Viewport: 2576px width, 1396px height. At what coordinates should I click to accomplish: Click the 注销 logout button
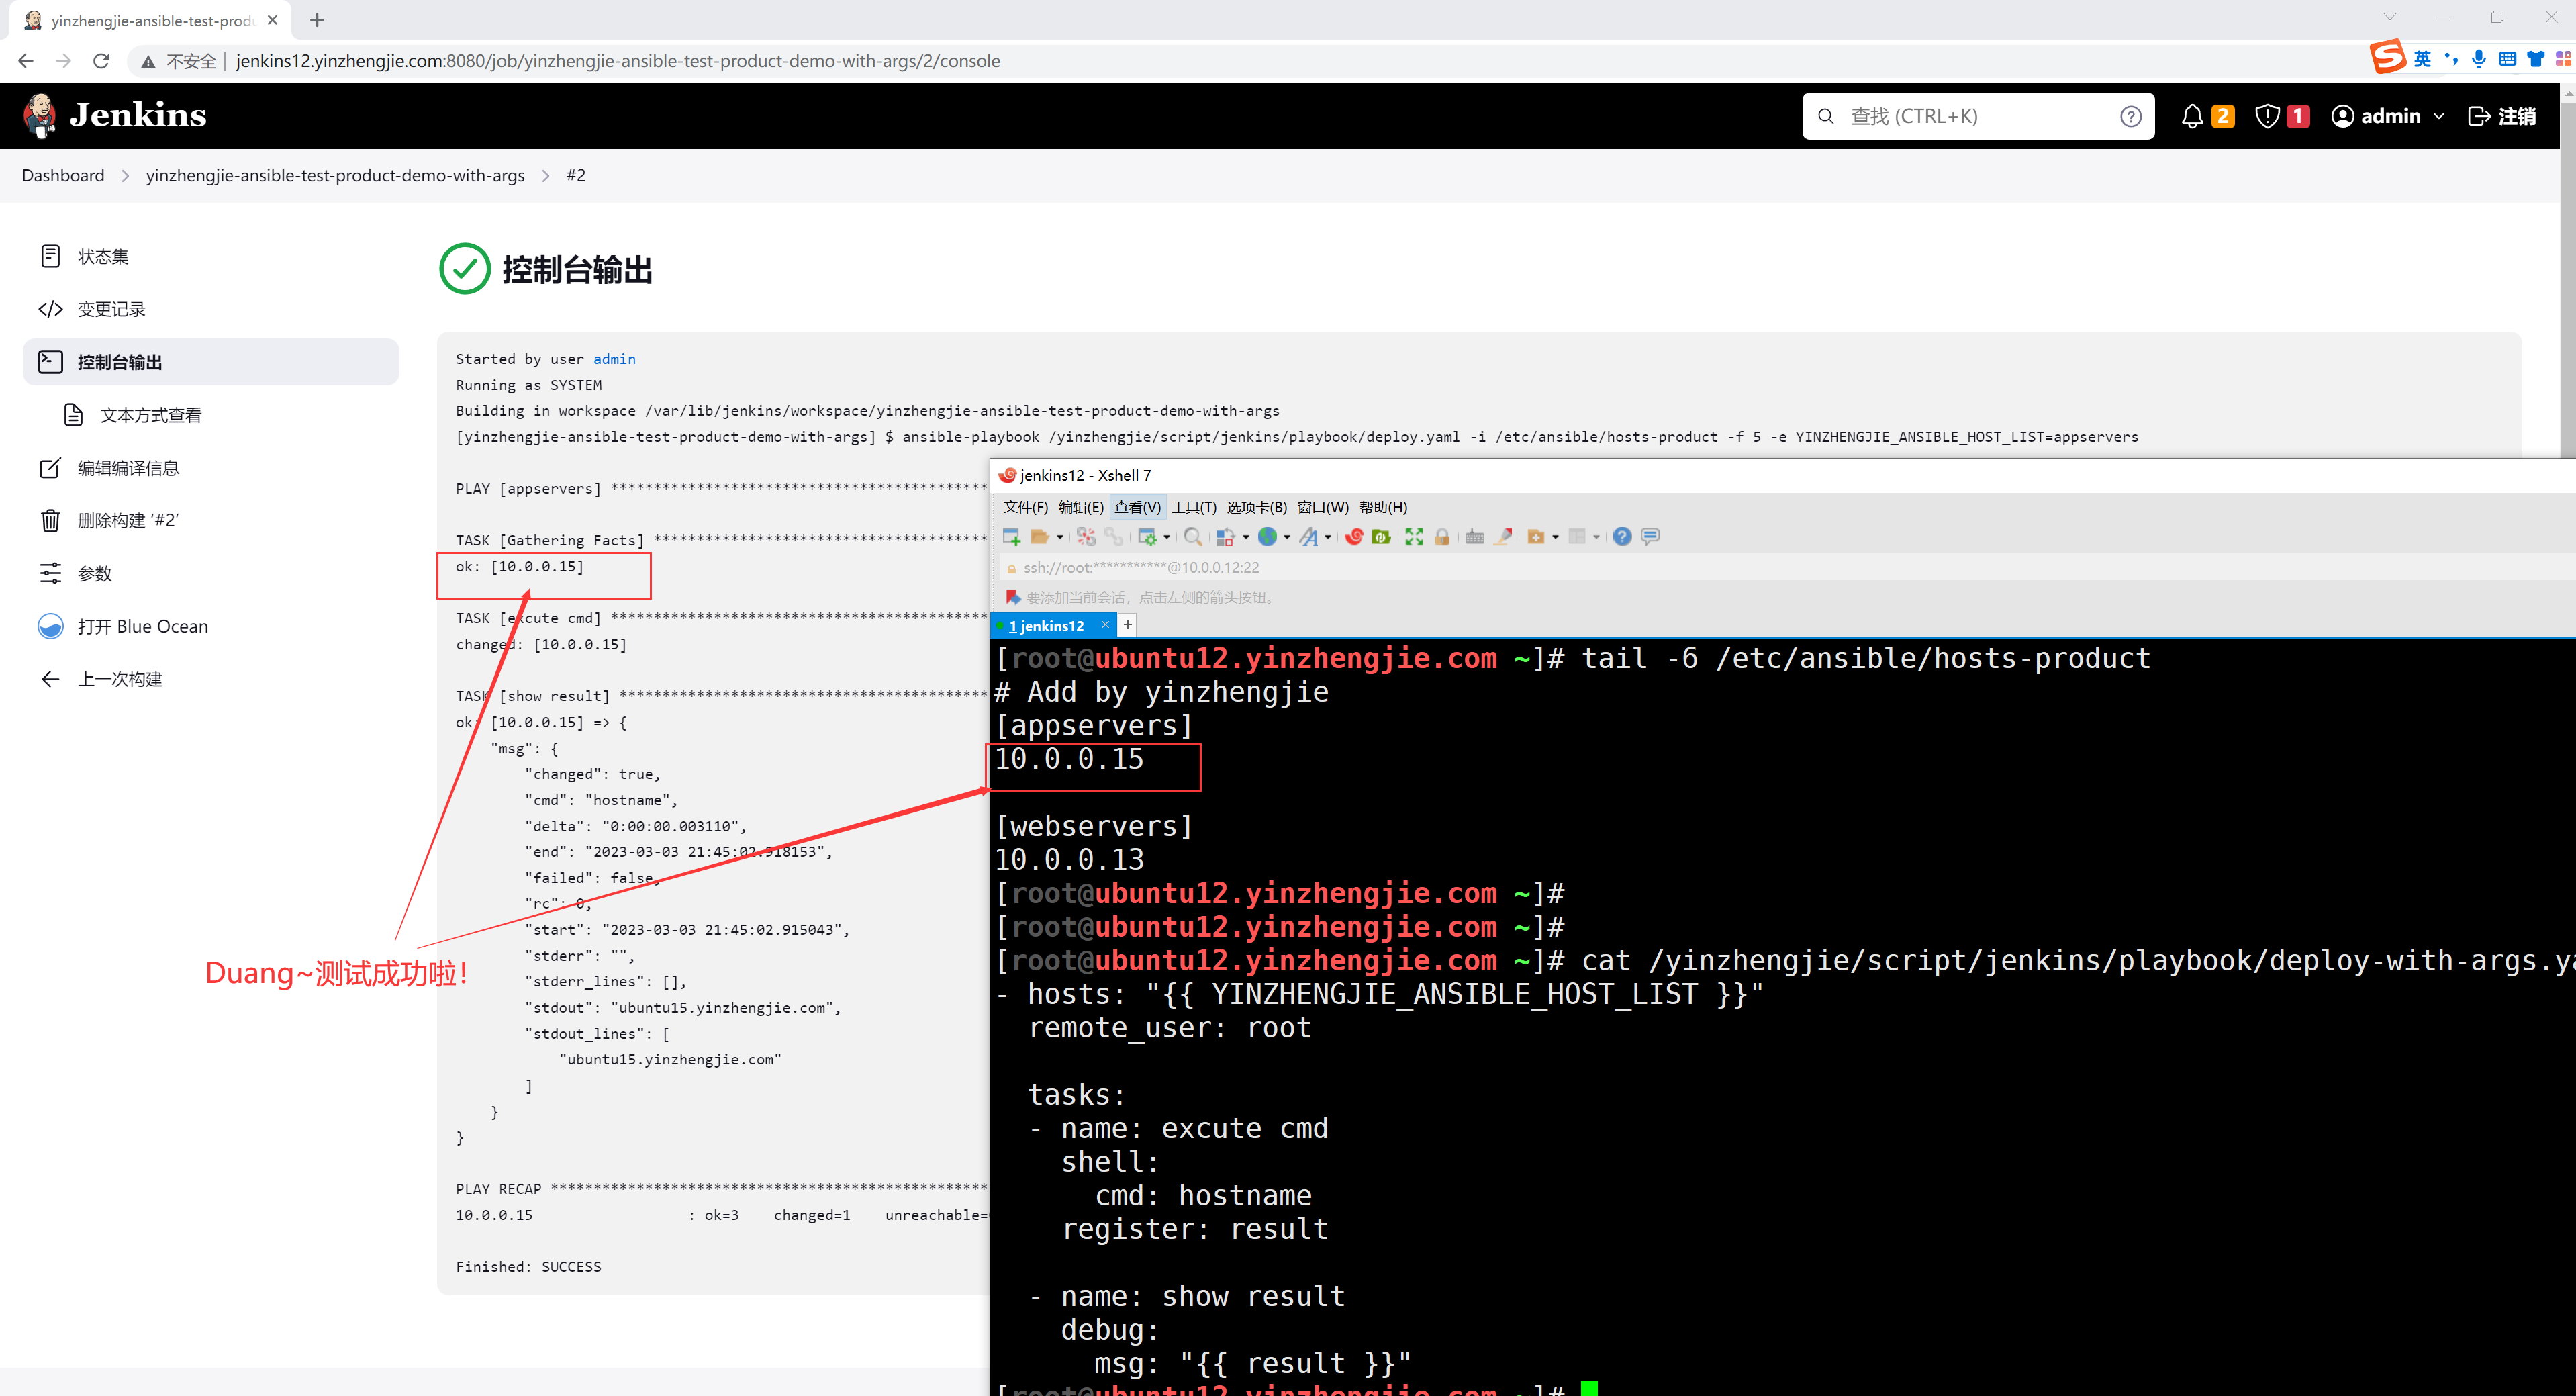[2502, 116]
